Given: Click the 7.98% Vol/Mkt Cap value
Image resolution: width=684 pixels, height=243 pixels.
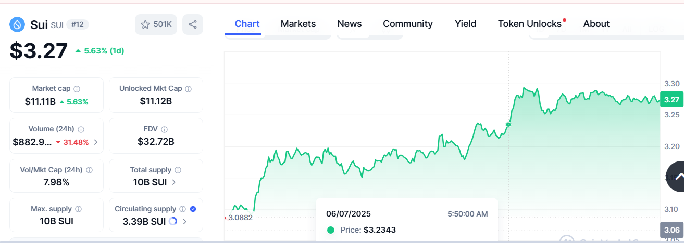Looking at the screenshot, I should tap(56, 182).
